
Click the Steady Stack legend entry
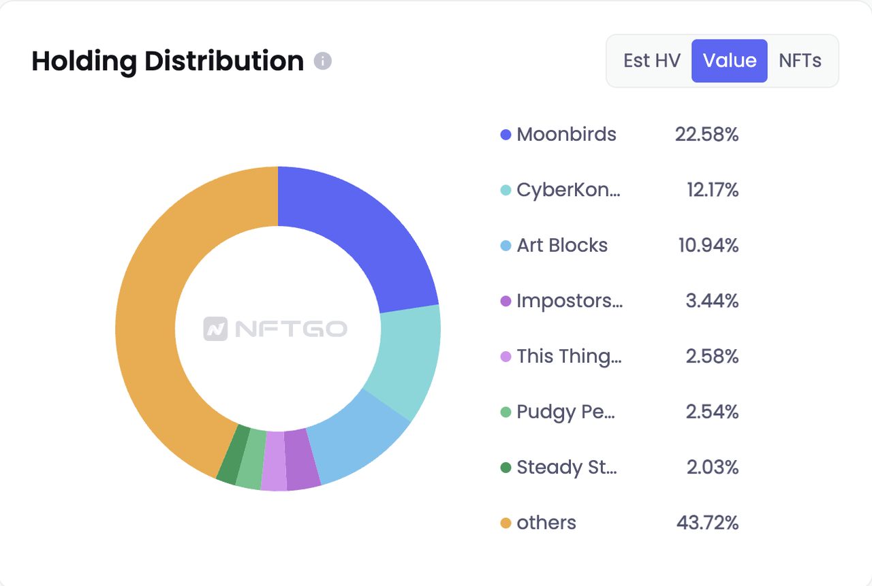point(566,468)
